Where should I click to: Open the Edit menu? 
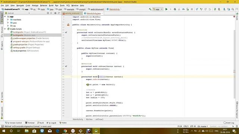click(x=7, y=6)
